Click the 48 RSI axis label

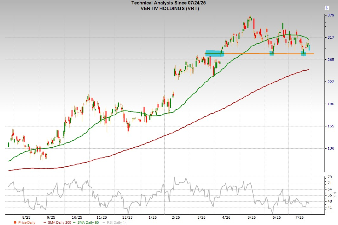(x=330, y=202)
